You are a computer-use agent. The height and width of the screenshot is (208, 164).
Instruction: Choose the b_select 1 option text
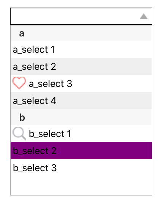click(50, 134)
